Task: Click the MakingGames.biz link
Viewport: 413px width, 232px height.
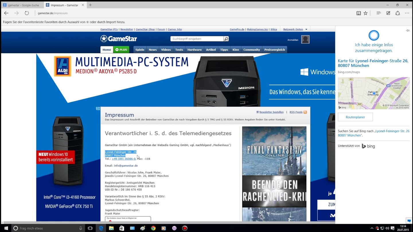Action: pyautogui.click(x=257, y=29)
